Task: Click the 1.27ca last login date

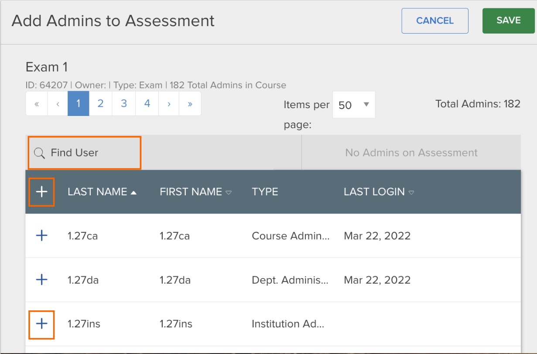Action: [x=377, y=236]
